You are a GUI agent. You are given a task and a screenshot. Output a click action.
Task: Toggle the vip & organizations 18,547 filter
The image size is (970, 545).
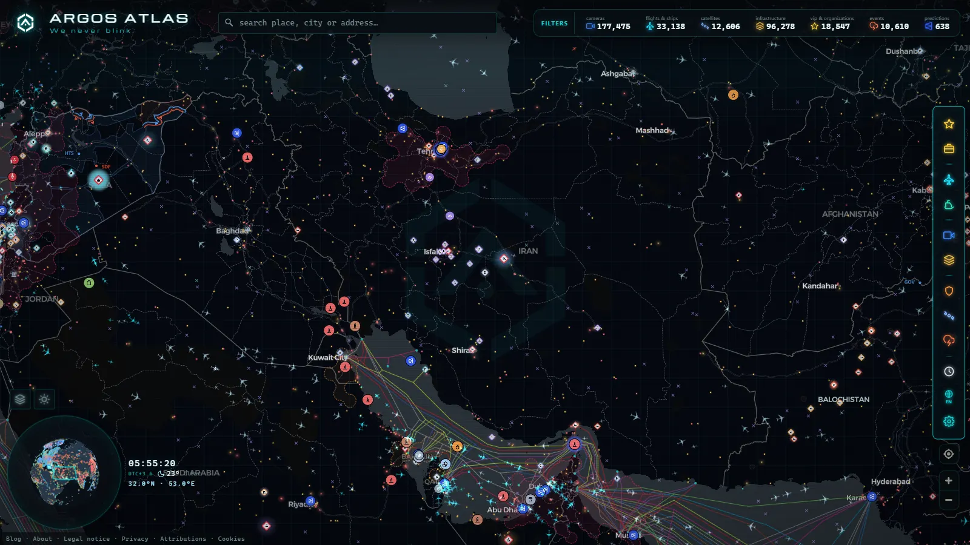point(831,24)
